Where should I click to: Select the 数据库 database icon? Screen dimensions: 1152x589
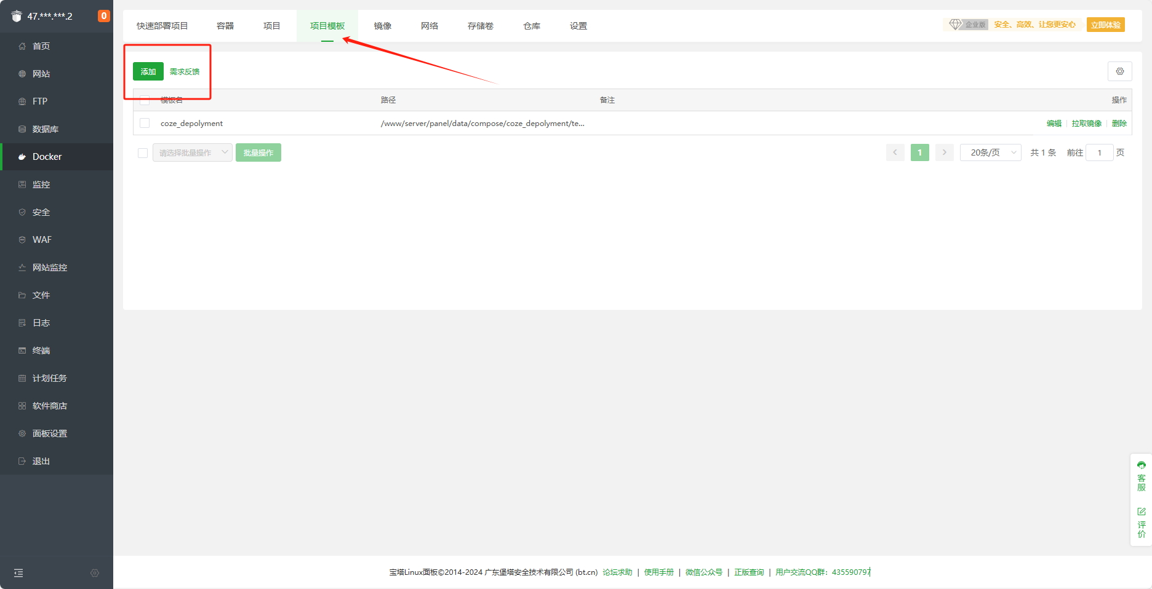[22, 129]
